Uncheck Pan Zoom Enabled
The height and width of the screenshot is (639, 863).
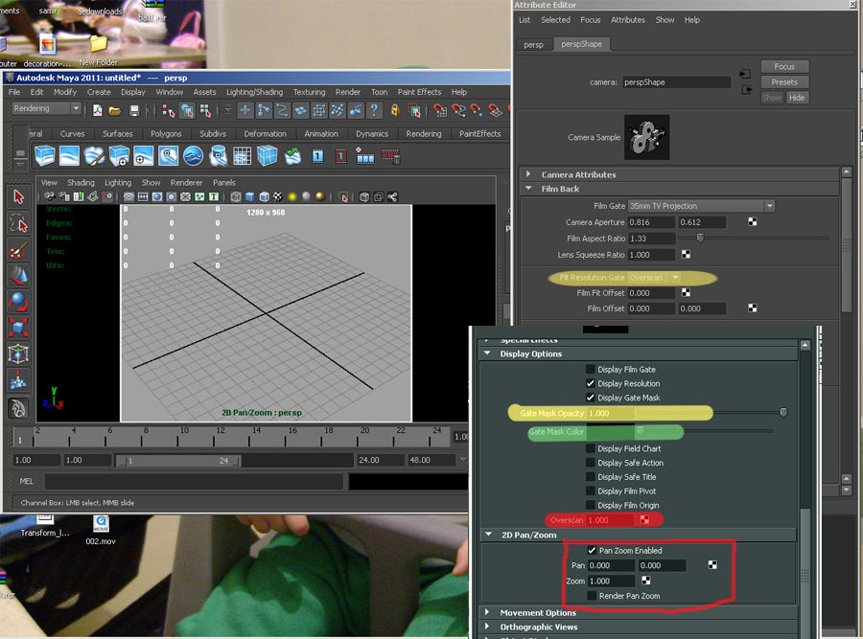[592, 550]
